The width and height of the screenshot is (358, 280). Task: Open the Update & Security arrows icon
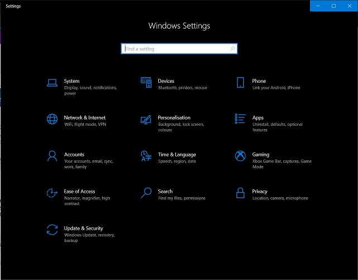point(52,230)
